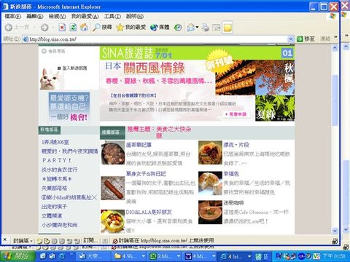Print the page with the printer icon
Image resolution: width=350 pixels, height=262 pixels.
pyautogui.click(x=206, y=28)
